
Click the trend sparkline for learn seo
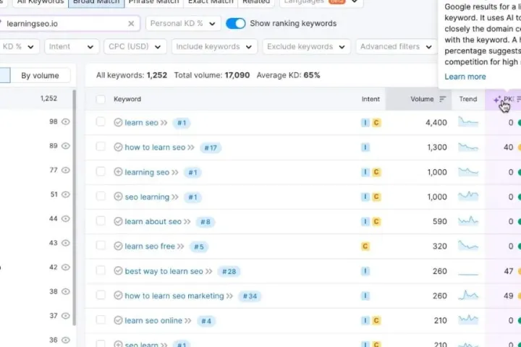tap(468, 122)
